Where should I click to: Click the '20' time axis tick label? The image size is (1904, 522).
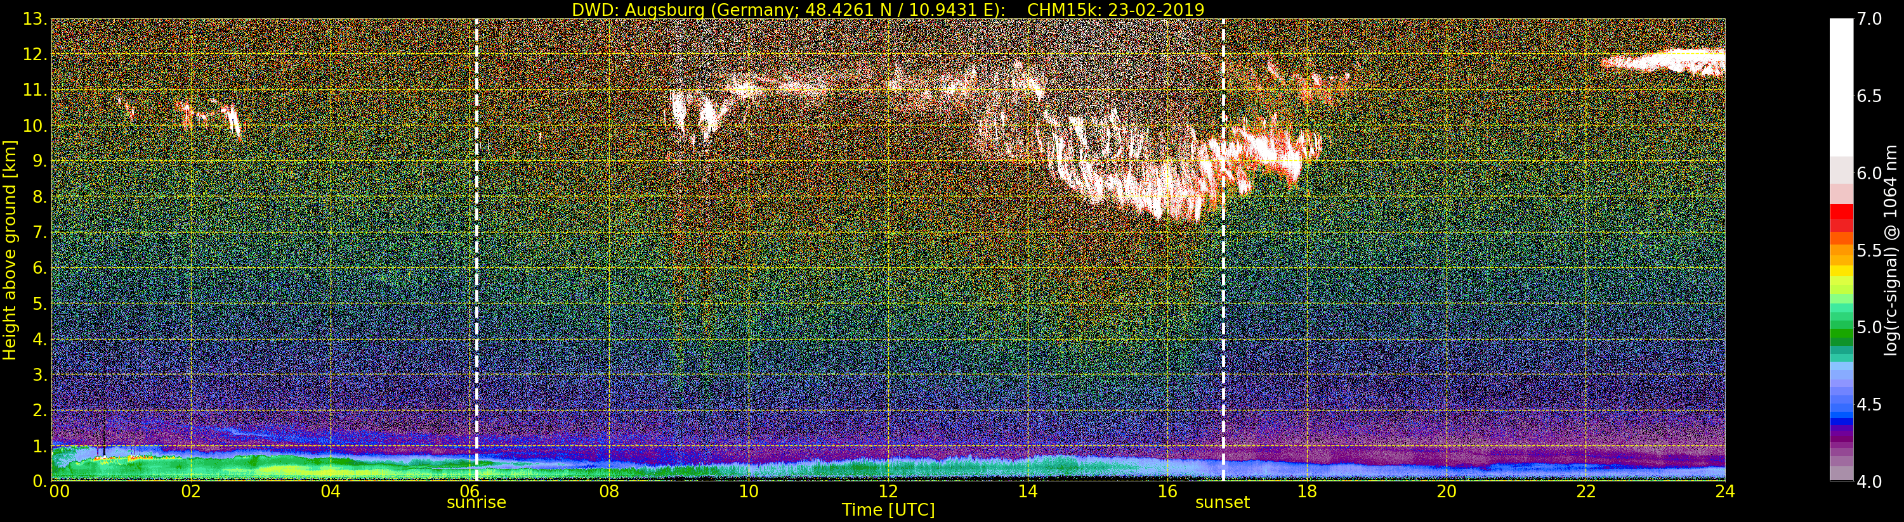coord(1447,491)
